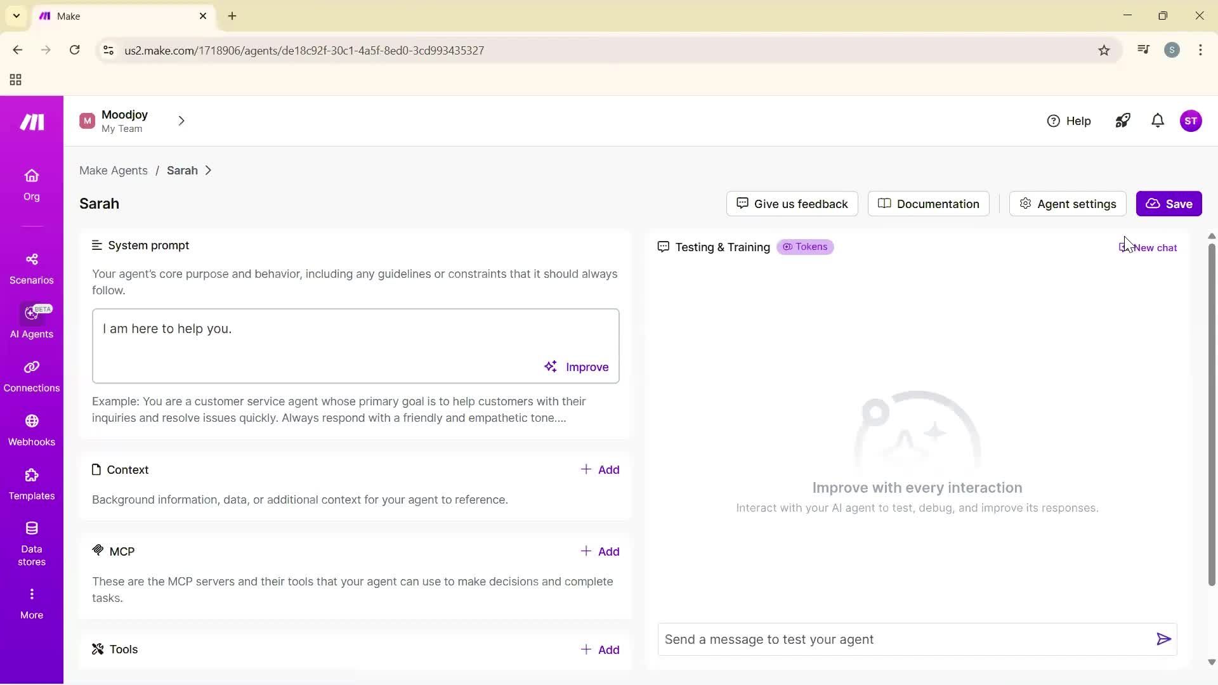Click the notifications bell icon

coord(1157,121)
